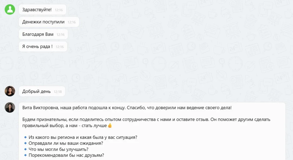Click the line "Оправдали ли мы ваши ожидания?"

[66, 143]
